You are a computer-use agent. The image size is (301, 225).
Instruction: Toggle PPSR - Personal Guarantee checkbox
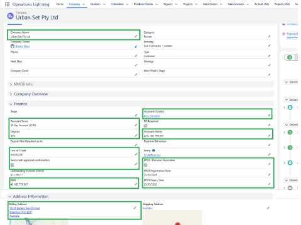pyautogui.click(x=145, y=165)
